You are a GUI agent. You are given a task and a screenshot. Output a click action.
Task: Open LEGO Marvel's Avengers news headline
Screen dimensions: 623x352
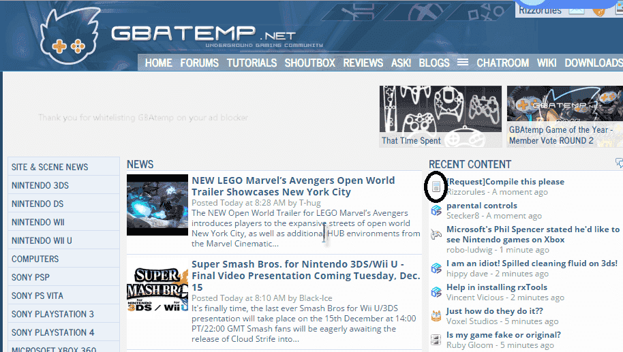[293, 186]
